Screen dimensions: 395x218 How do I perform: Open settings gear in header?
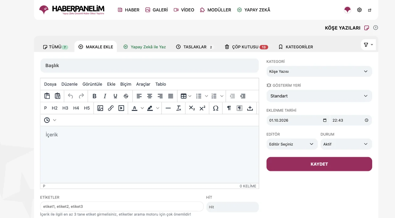[x=359, y=10]
